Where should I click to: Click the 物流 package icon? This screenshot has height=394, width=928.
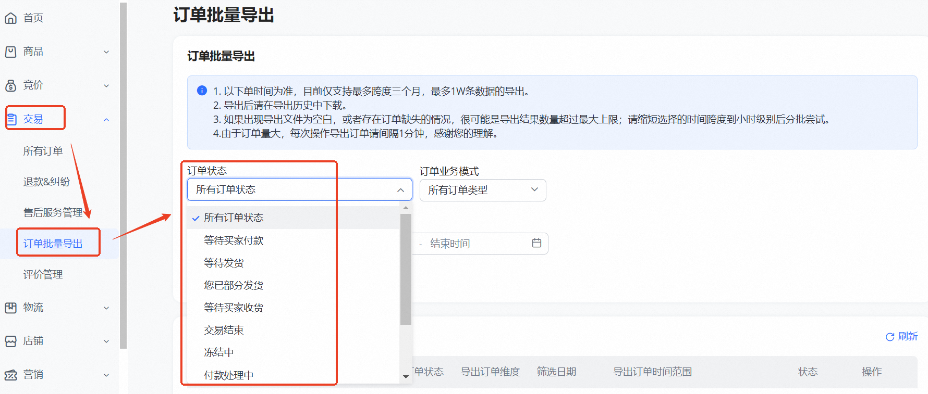[10, 308]
